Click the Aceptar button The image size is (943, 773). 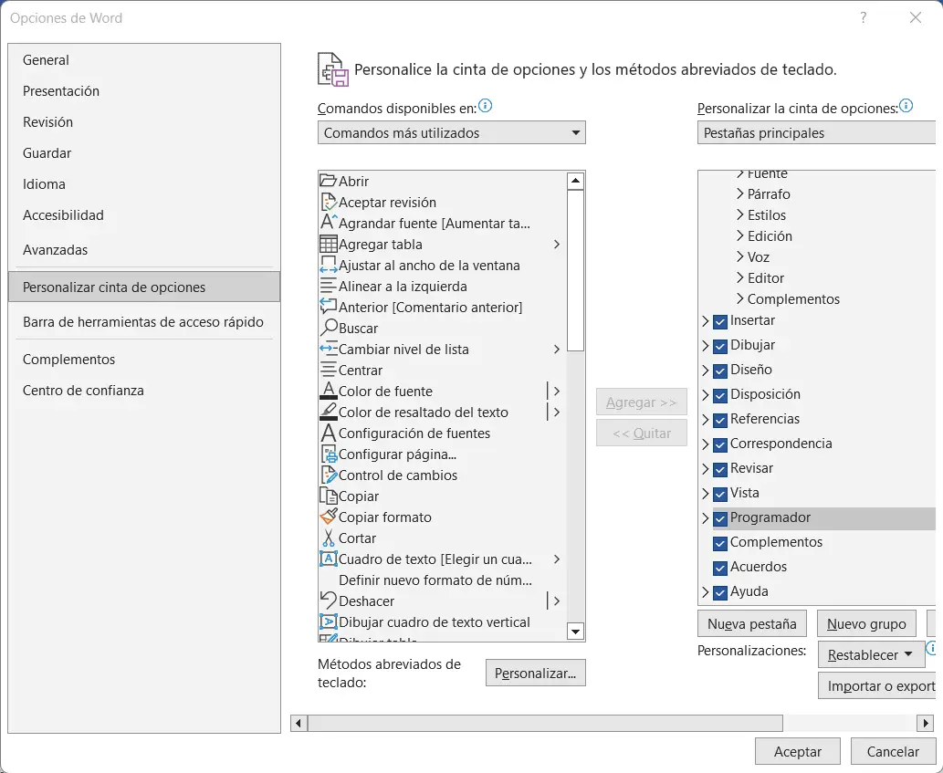pos(798,751)
